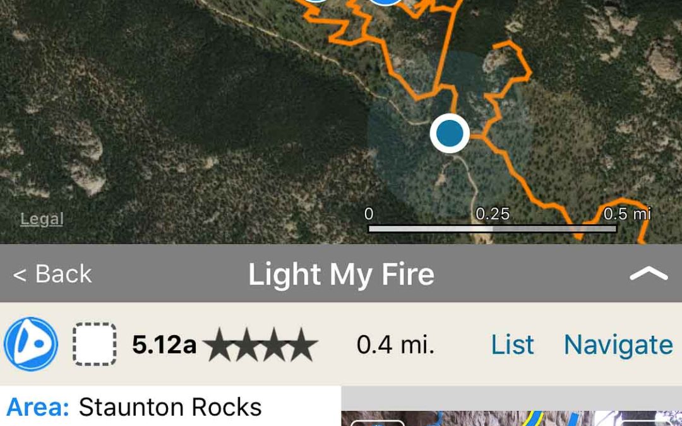Tap the four-star rating for the route
Viewport: 682px width, 426px height.
pos(260,345)
